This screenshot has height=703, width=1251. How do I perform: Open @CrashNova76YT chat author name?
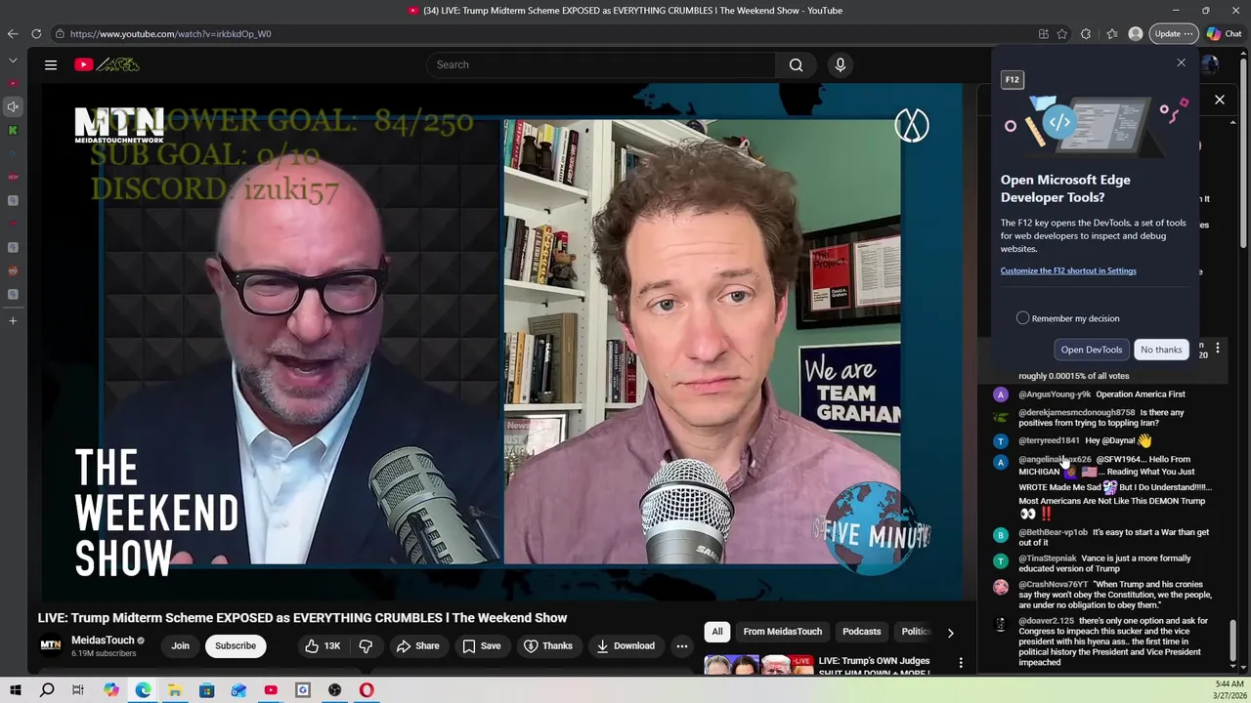tap(1054, 584)
